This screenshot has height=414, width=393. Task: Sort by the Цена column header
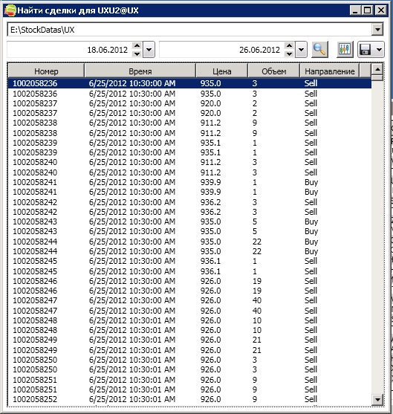coord(222,71)
